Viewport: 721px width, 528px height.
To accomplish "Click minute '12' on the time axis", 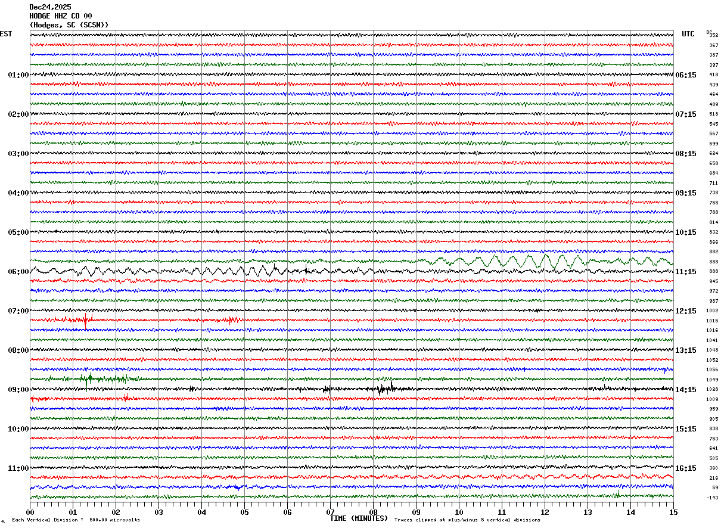I will pyautogui.click(x=545, y=512).
